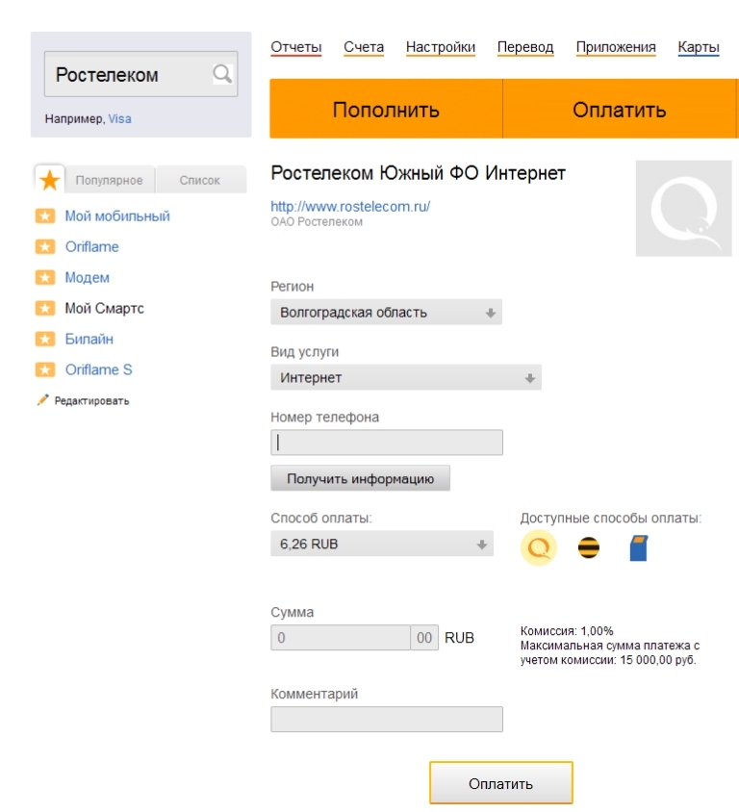Open Oriflame favorite link
The image size is (739, 812).
[x=92, y=246]
